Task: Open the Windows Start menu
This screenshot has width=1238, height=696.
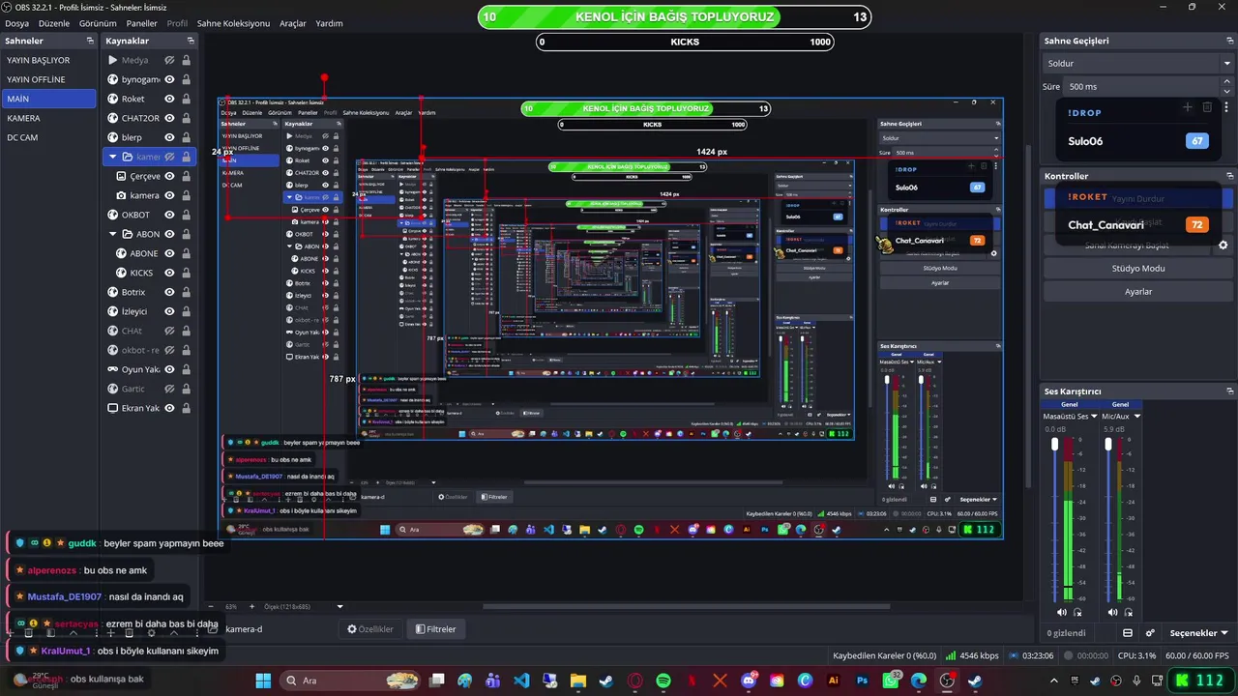Action: (263, 681)
